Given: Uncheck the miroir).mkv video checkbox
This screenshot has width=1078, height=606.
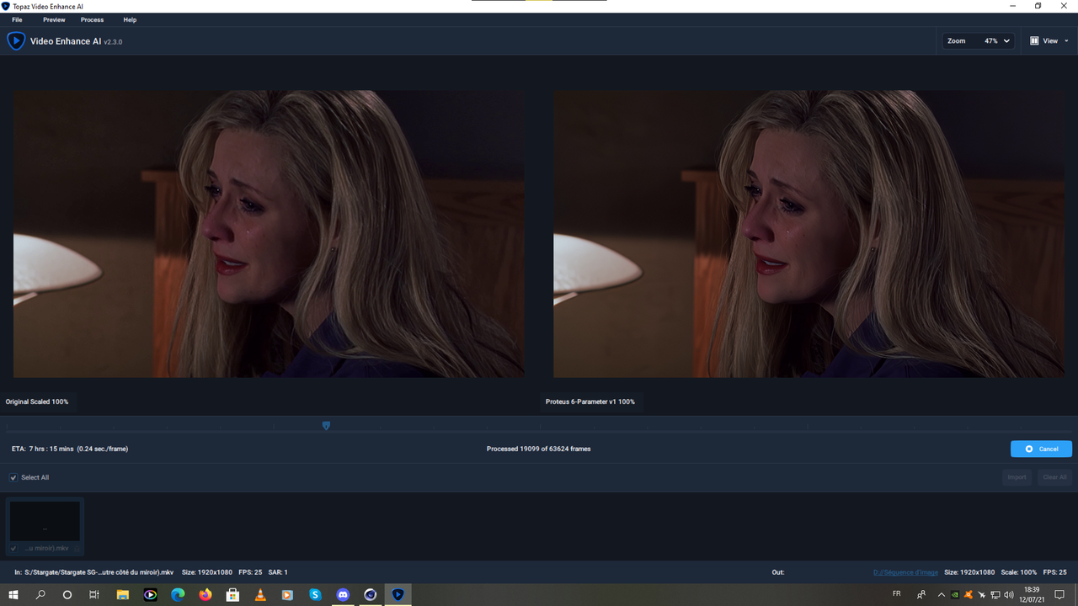Looking at the screenshot, I should click(13, 549).
